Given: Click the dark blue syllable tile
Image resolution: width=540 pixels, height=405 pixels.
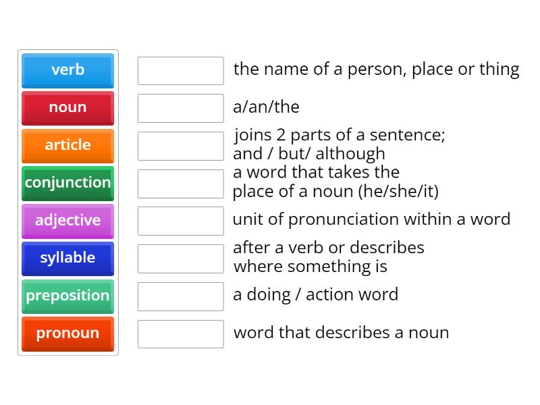Looking at the screenshot, I should pos(67,259).
